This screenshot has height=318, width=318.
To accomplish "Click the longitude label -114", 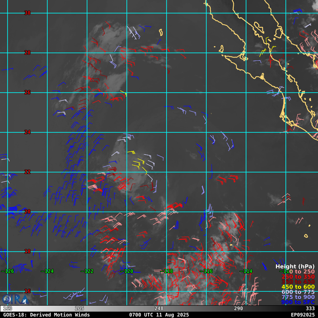I will click(246, 271).
